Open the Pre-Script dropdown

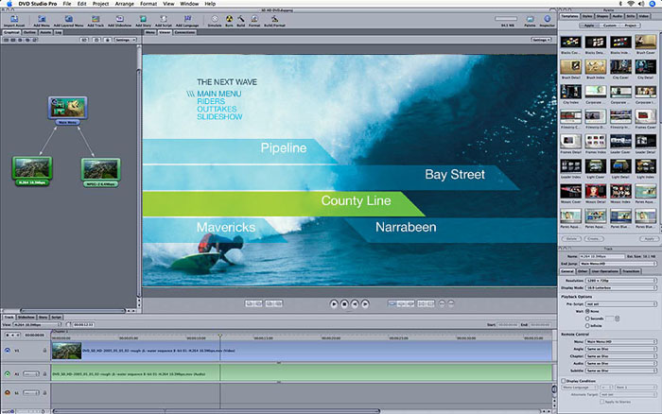pyautogui.click(x=621, y=303)
